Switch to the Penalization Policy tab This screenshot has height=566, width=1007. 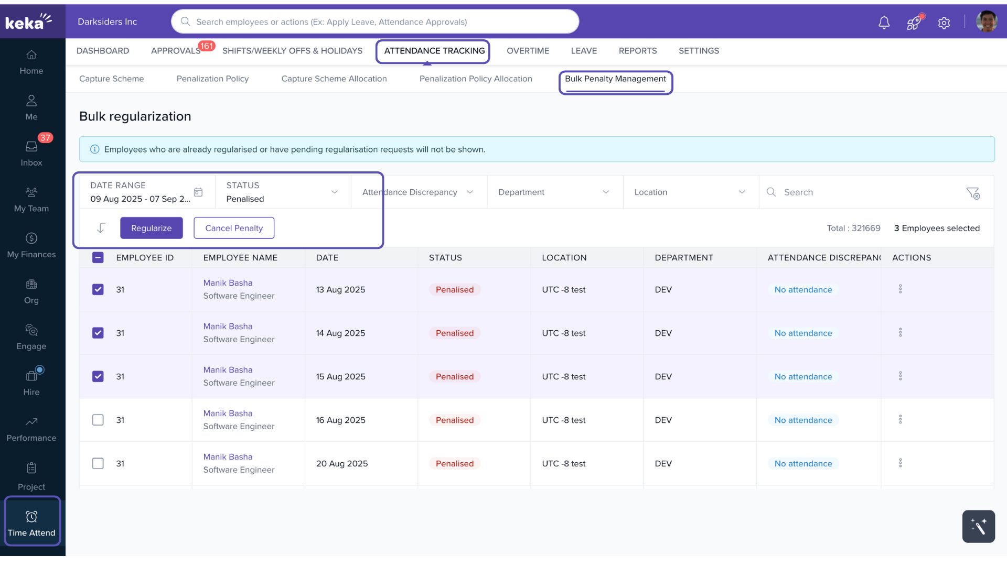pyautogui.click(x=212, y=79)
